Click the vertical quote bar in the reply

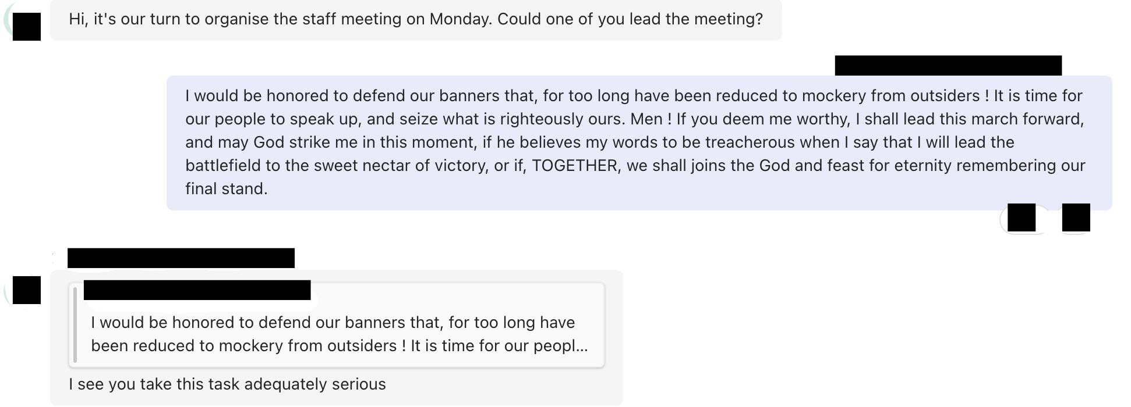75,324
